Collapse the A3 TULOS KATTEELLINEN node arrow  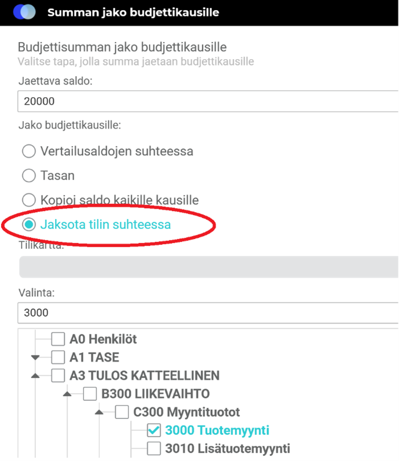(36, 376)
